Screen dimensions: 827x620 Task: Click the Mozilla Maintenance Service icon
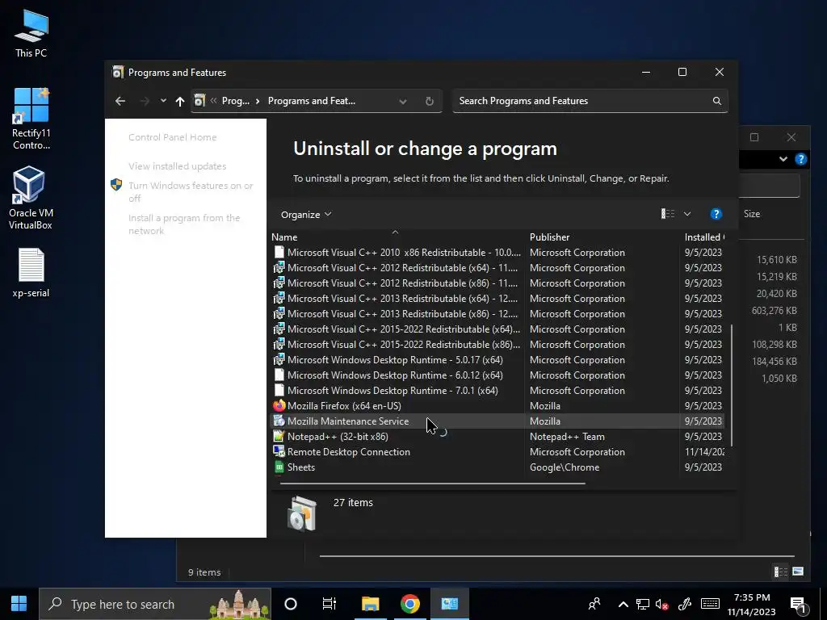pos(279,421)
